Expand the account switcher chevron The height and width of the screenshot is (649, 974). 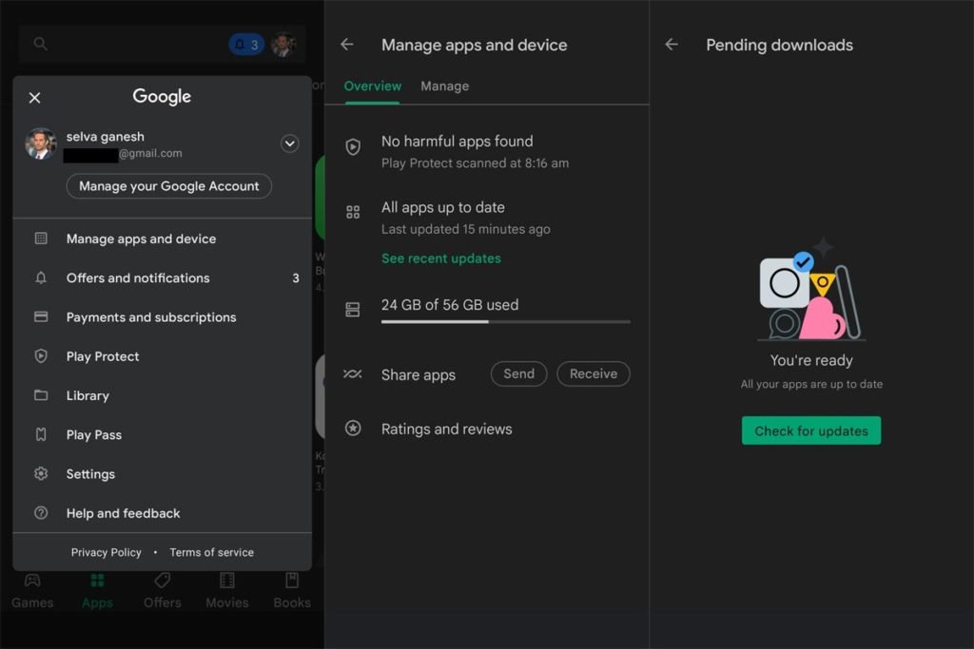[x=289, y=143]
